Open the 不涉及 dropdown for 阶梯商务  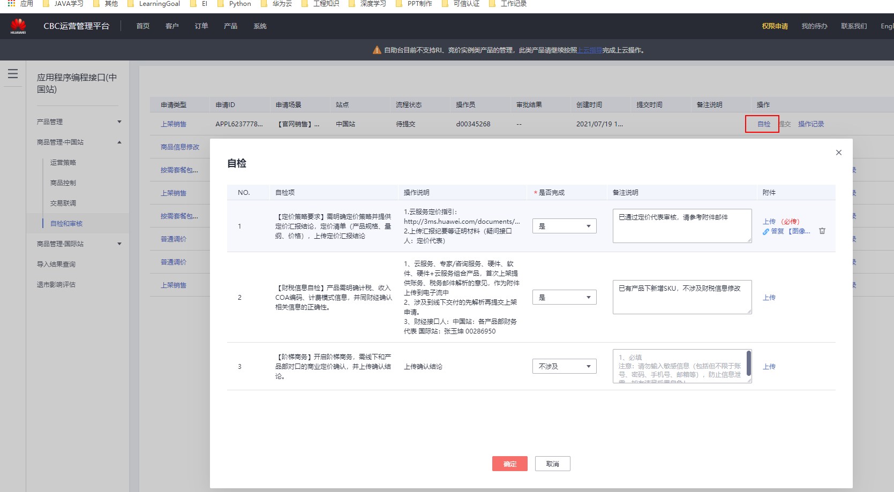coord(565,367)
